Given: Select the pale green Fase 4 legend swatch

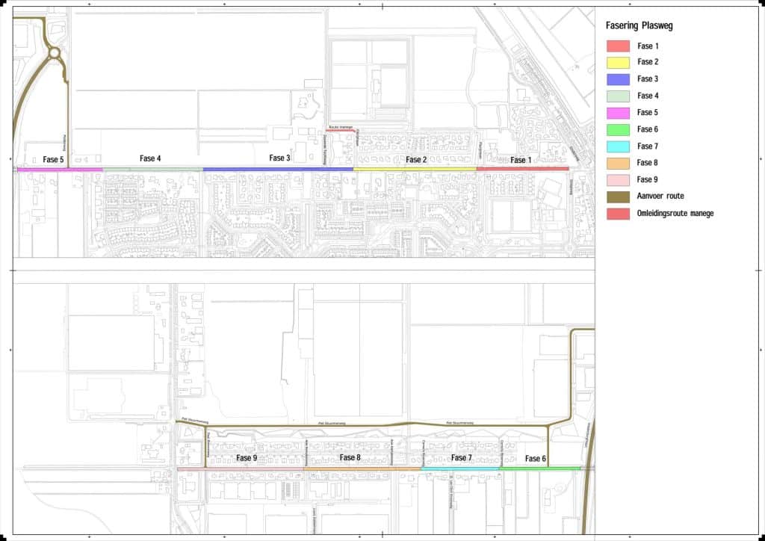Looking at the screenshot, I should 618,96.
